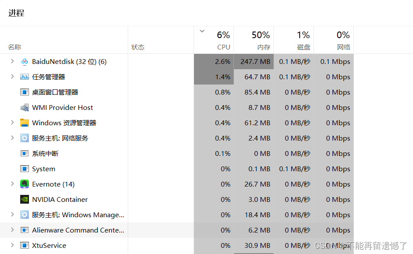Expand the Windows 资源管理器 group

coord(12,123)
